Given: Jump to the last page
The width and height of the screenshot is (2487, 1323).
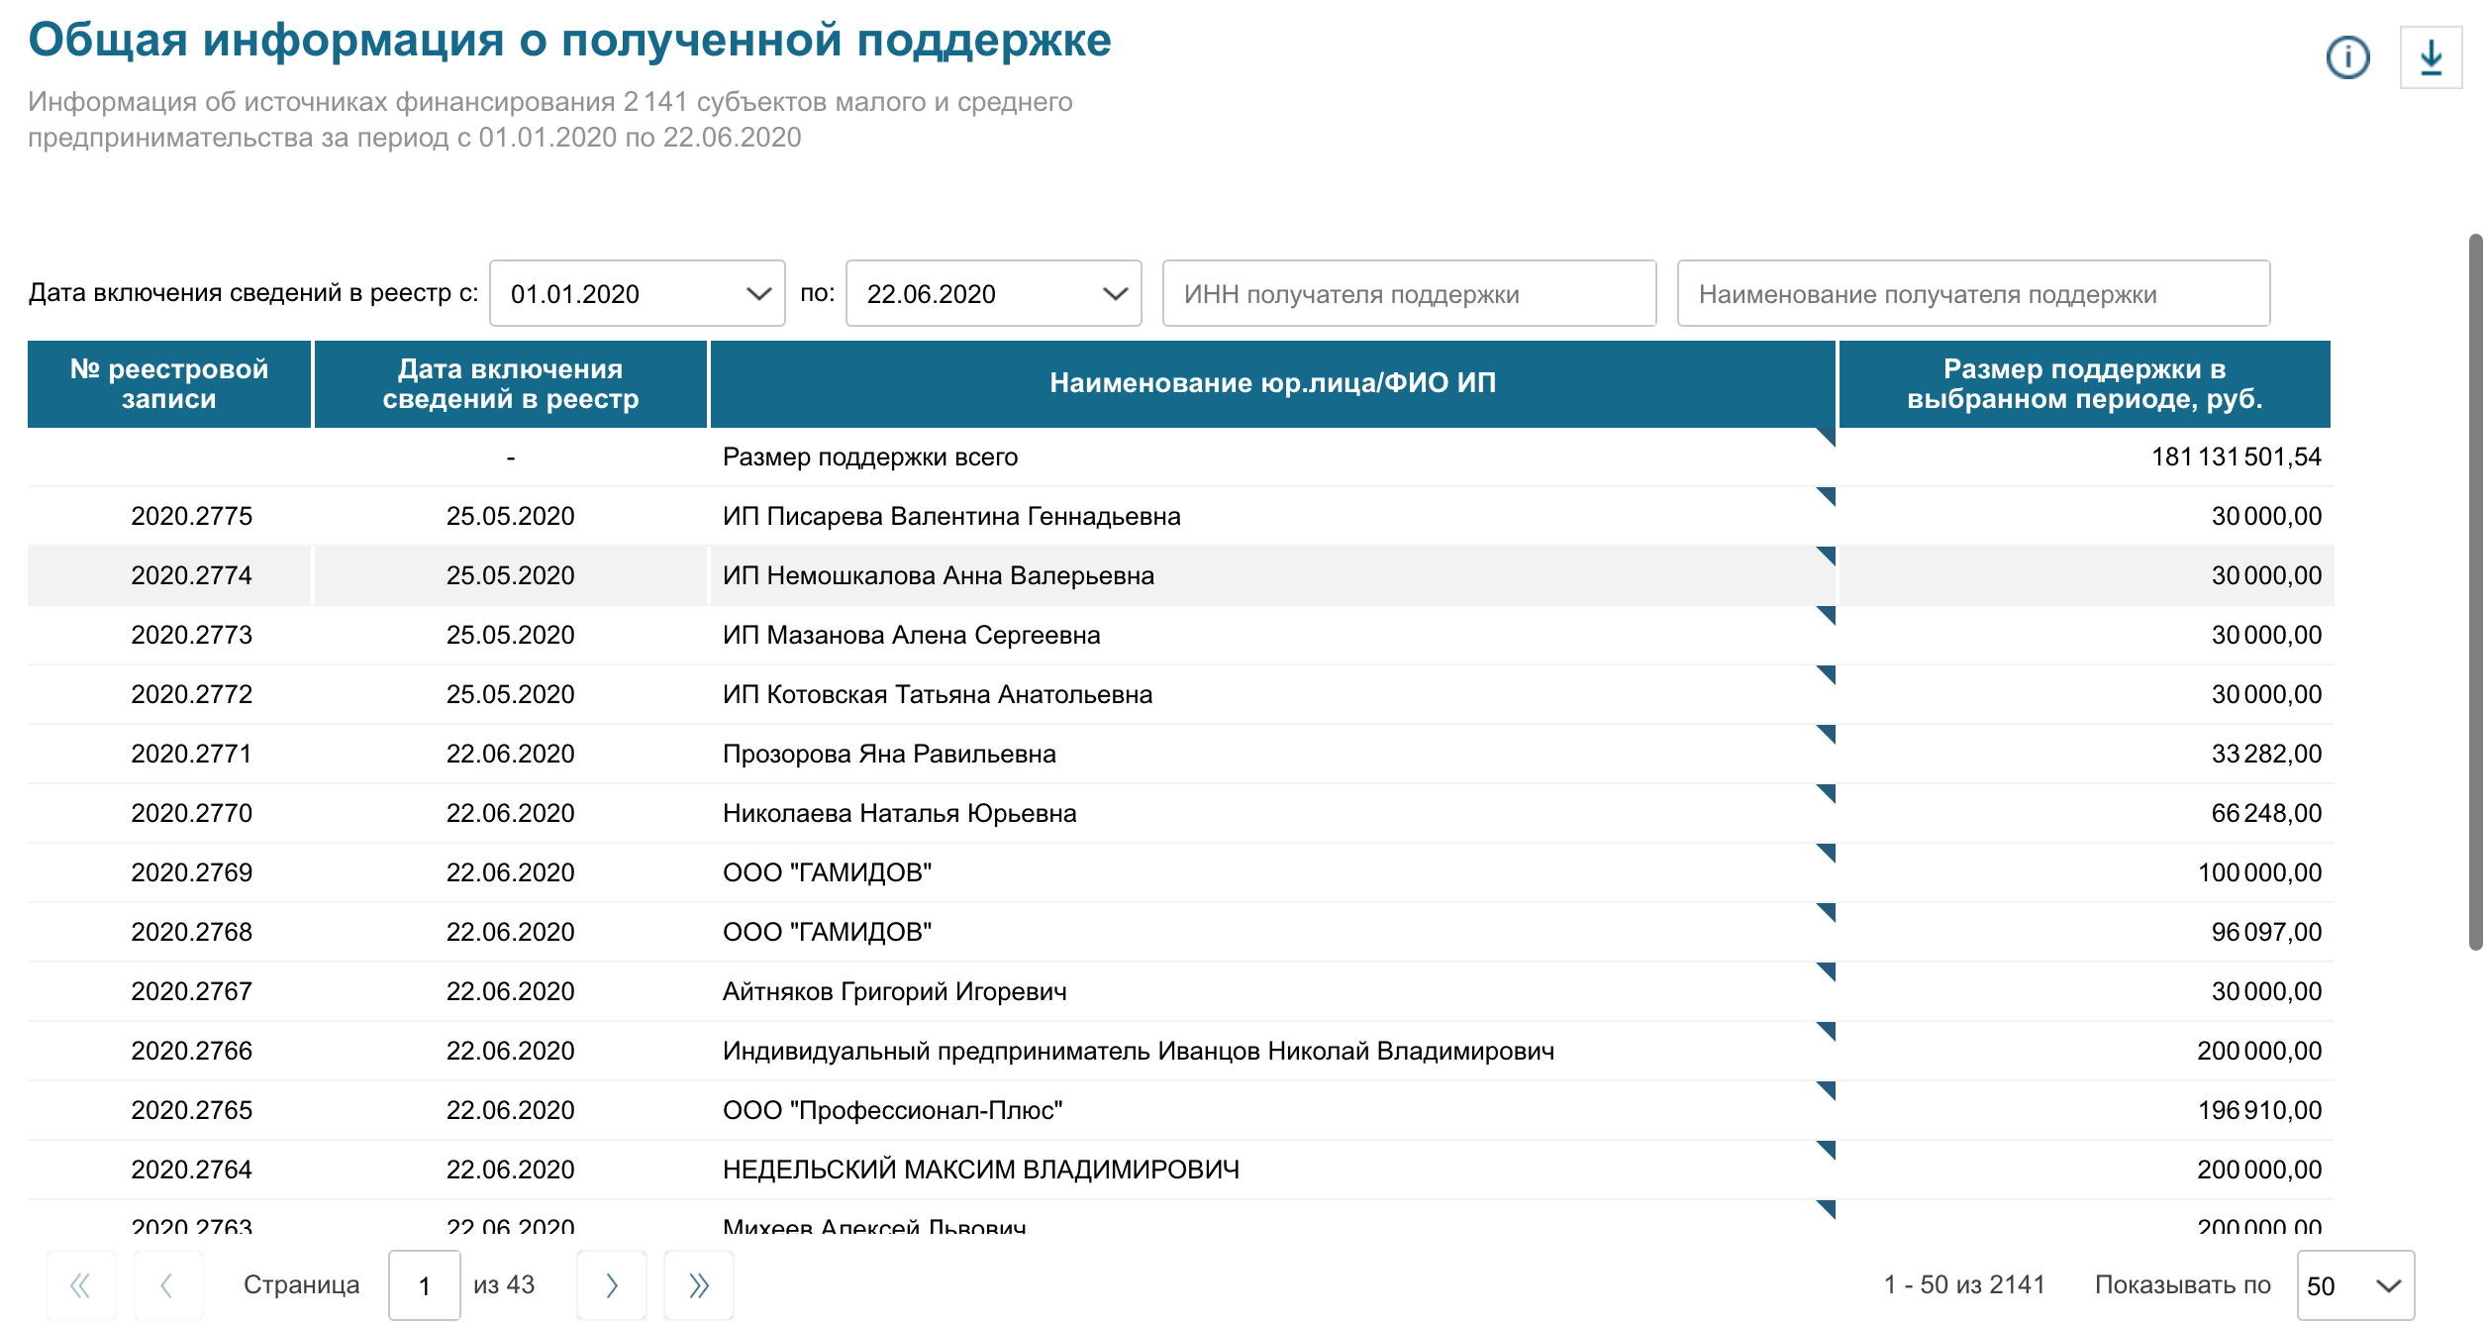Looking at the screenshot, I should (x=699, y=1285).
